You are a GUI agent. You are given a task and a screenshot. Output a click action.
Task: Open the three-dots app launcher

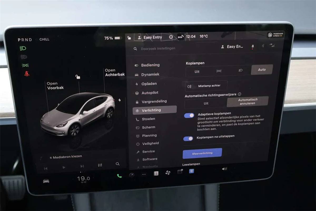point(144,174)
